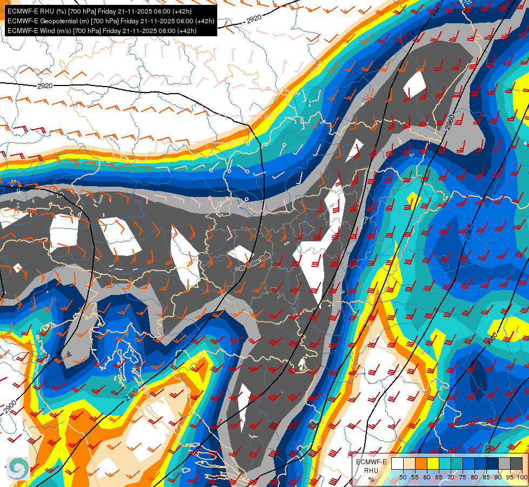Click the legend tick value 95
529x487 pixels.
tap(510, 477)
